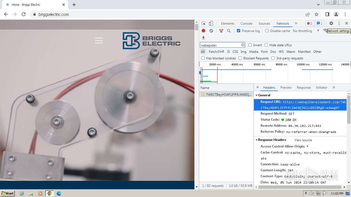The image size is (351, 197).
Task: Open the Preview tab
Action: pos(286,88)
